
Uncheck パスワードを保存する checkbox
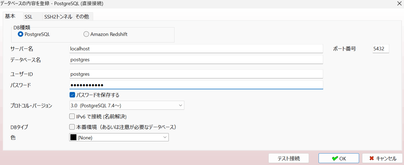pyautogui.click(x=72, y=95)
